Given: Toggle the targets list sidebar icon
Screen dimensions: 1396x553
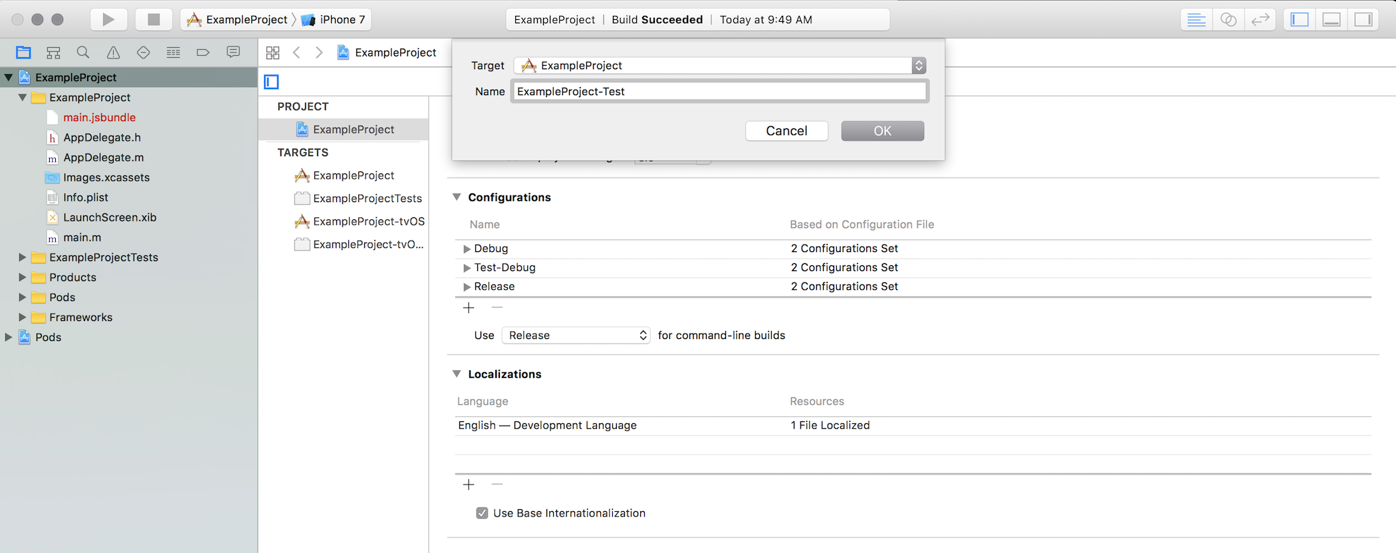Looking at the screenshot, I should point(271,82).
